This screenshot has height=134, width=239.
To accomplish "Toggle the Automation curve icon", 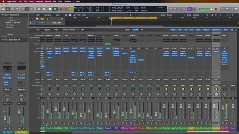I will [x=75, y=15].
